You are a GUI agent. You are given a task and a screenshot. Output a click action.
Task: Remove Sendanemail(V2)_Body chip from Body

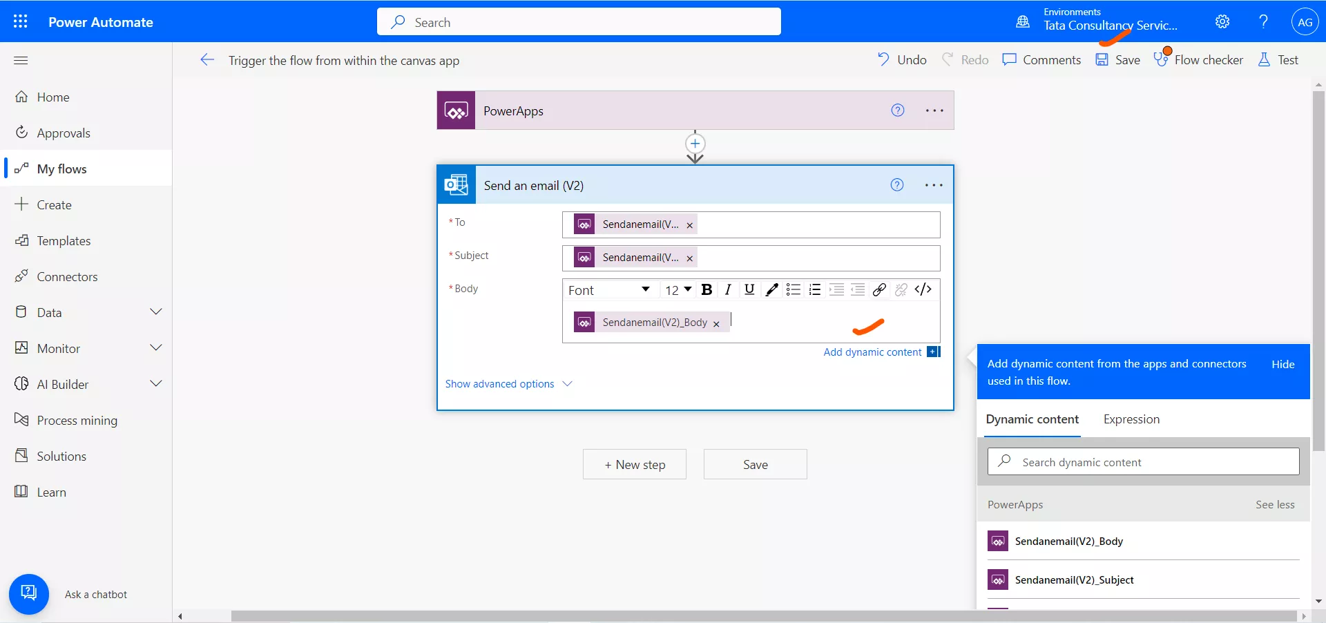715,323
